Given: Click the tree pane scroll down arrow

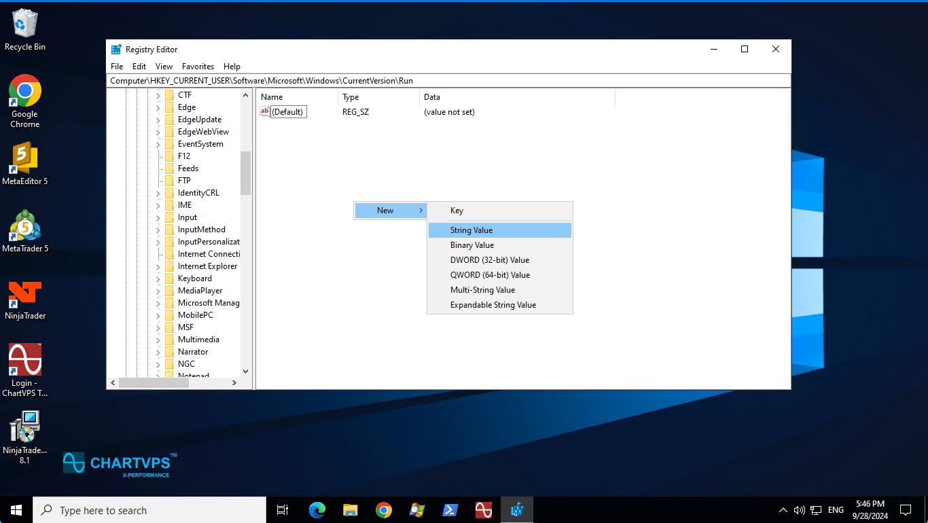Looking at the screenshot, I should coord(245,372).
